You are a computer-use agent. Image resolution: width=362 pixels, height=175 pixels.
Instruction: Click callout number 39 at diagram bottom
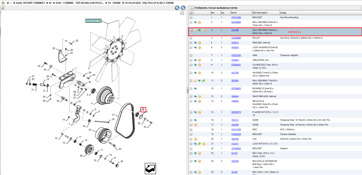pyautogui.click(x=122, y=161)
